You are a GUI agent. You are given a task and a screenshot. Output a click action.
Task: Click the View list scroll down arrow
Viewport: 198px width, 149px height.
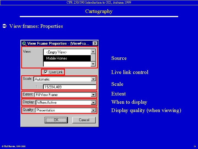pos(93,64)
